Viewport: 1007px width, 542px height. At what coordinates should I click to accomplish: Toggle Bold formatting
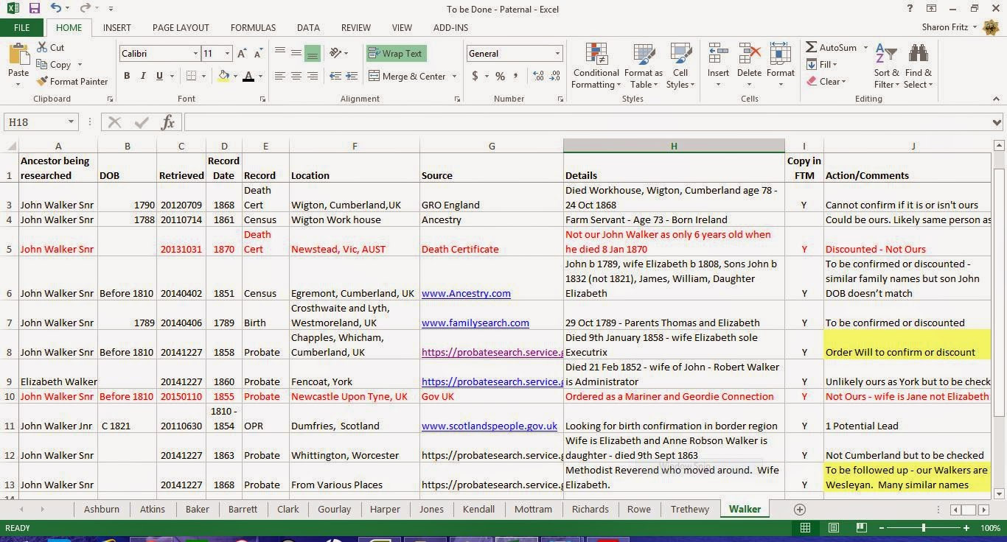[127, 76]
